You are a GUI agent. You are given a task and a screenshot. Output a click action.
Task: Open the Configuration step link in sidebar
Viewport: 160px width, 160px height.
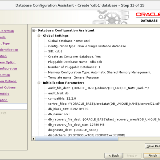click(8, 69)
